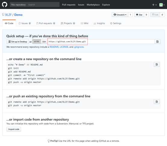Click '...or import code from another repository' heading

click(x=38, y=119)
